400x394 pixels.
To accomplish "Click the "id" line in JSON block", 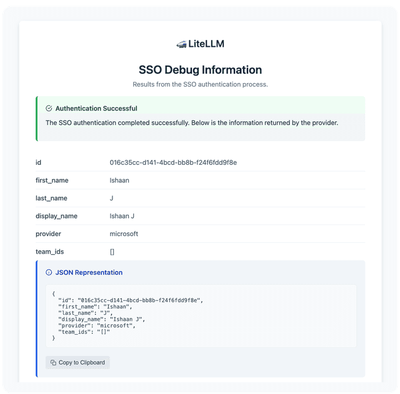I will click(131, 300).
